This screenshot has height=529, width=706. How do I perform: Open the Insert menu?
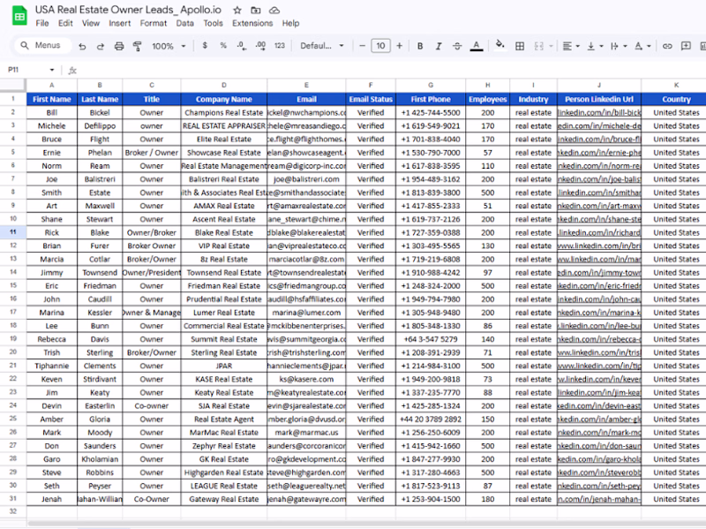120,24
